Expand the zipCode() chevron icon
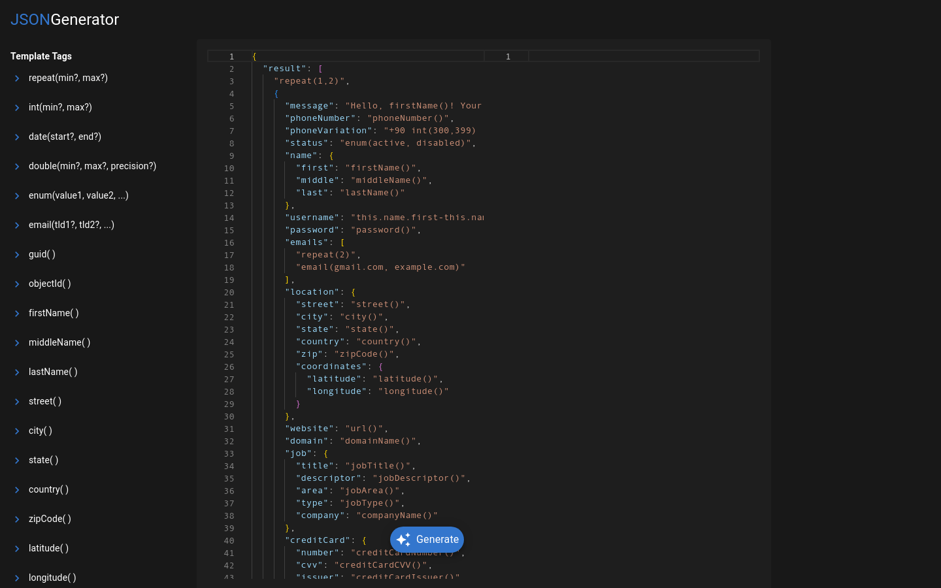This screenshot has height=588, width=941. pos(17,519)
